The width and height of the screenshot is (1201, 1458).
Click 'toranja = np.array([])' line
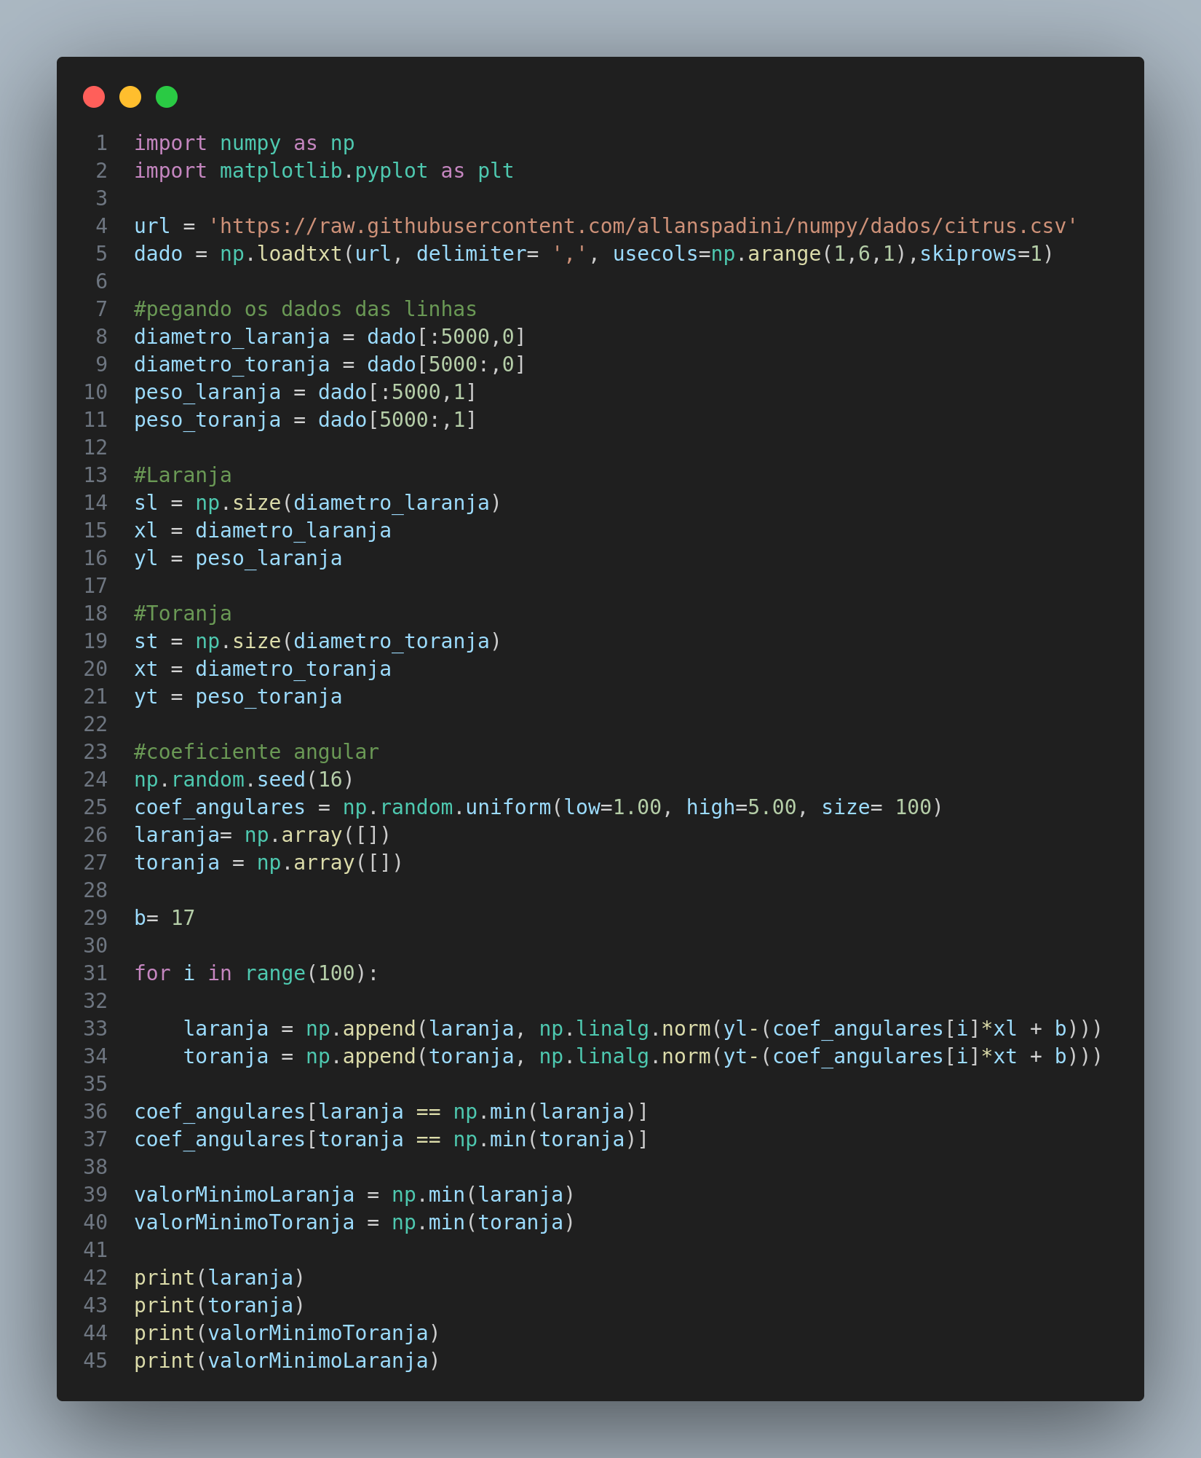pyautogui.click(x=269, y=863)
